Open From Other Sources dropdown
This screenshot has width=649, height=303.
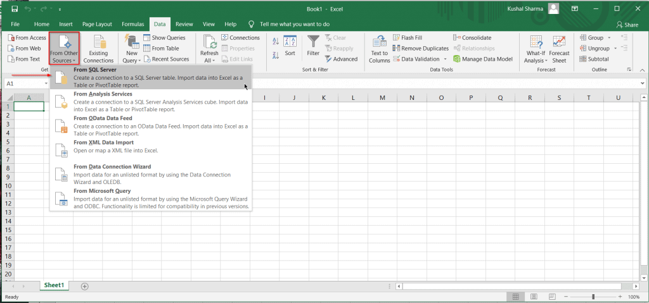[64, 49]
